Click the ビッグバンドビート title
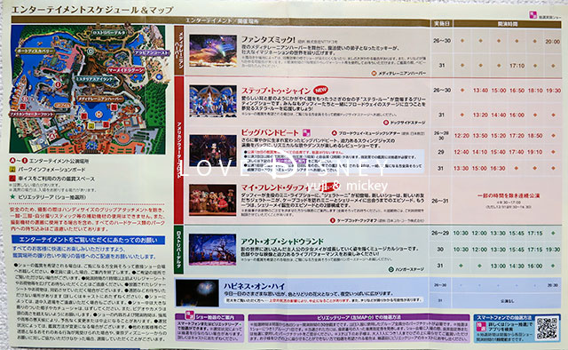 pos(270,132)
